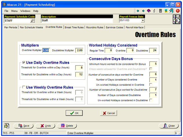The image size is (183, 137).
Task: Click the Delete button
Action: pyautogui.click(x=67, y=126)
